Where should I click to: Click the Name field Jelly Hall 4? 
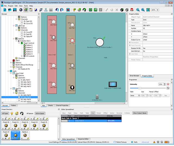[x=158, y=25]
